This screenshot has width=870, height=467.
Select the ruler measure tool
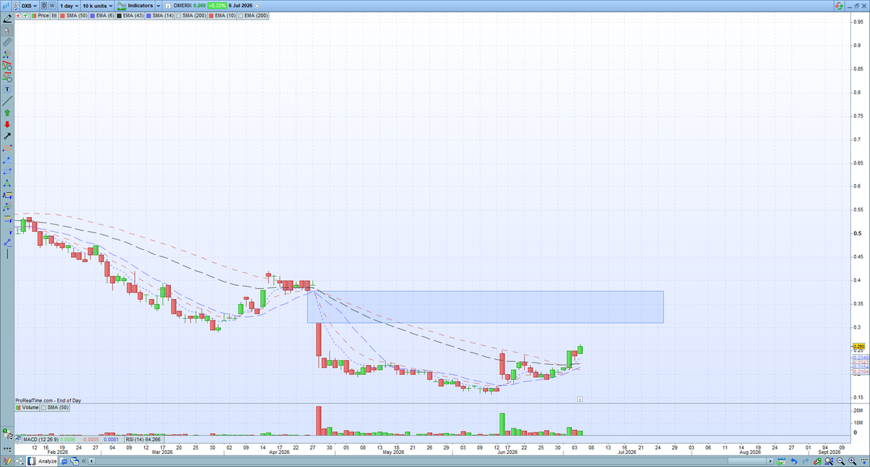(x=7, y=42)
